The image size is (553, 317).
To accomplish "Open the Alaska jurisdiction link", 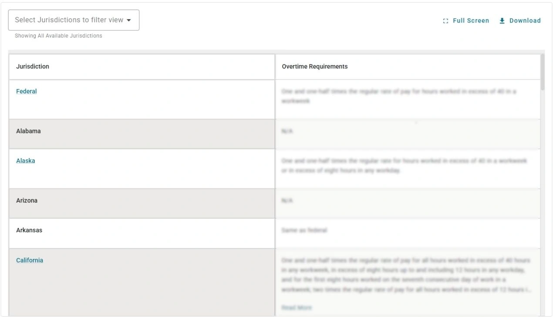I will point(26,160).
